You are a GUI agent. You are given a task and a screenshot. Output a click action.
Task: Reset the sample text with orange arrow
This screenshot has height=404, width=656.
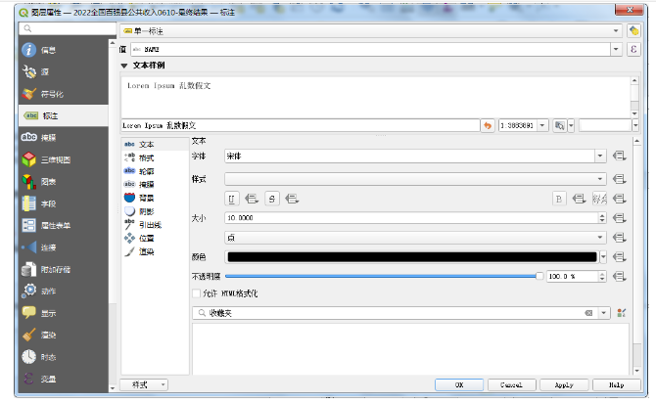pos(488,125)
